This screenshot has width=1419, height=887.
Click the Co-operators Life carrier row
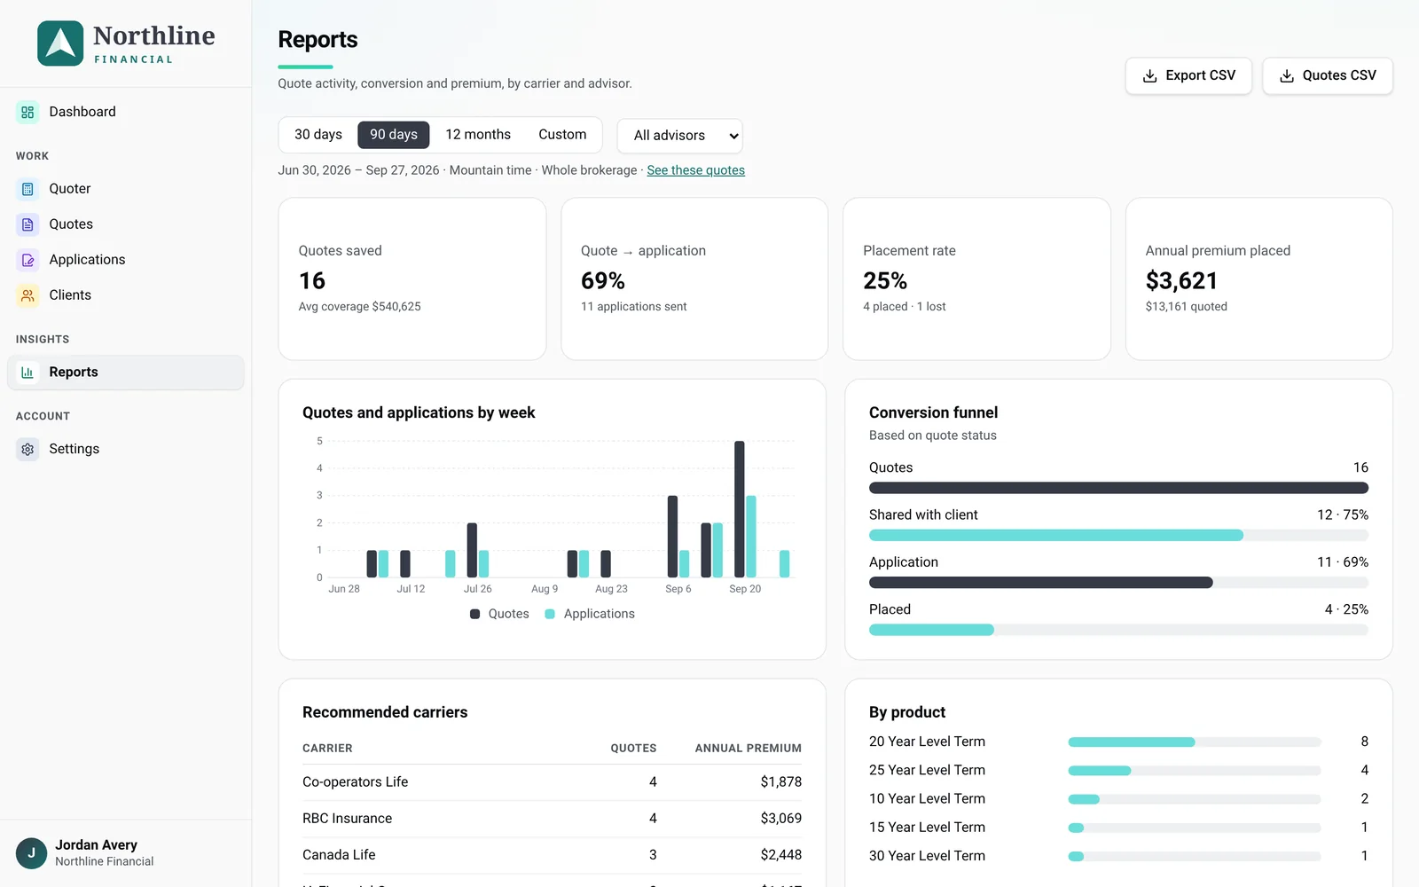552,782
